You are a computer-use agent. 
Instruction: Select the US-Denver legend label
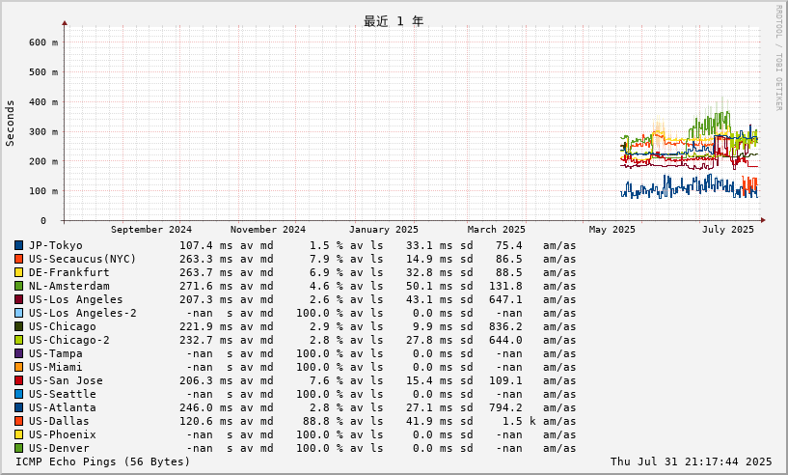59,448
